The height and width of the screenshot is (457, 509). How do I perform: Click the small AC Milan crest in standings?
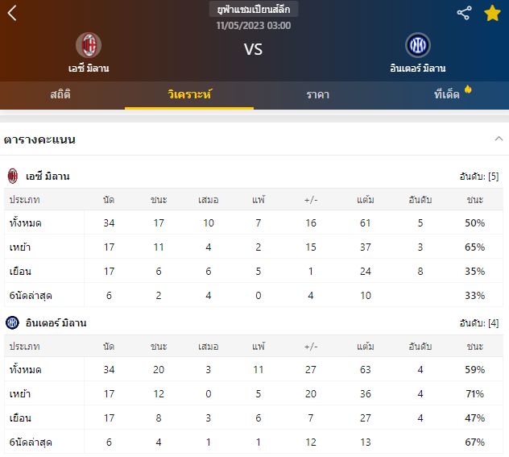[13, 176]
